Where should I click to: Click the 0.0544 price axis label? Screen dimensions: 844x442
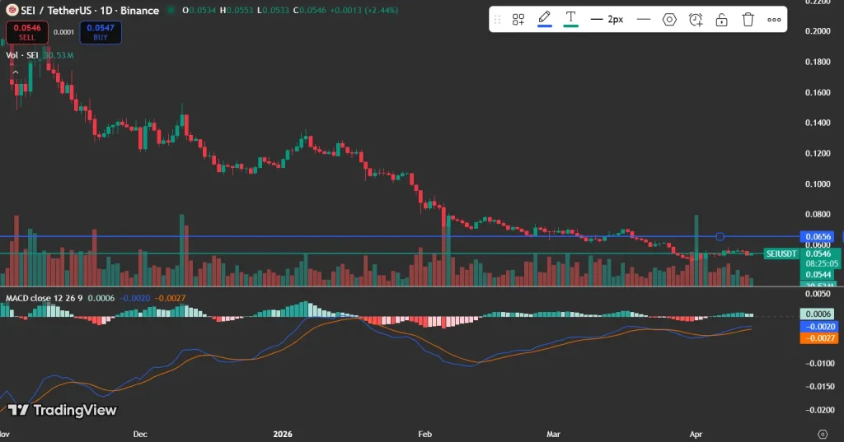click(818, 275)
